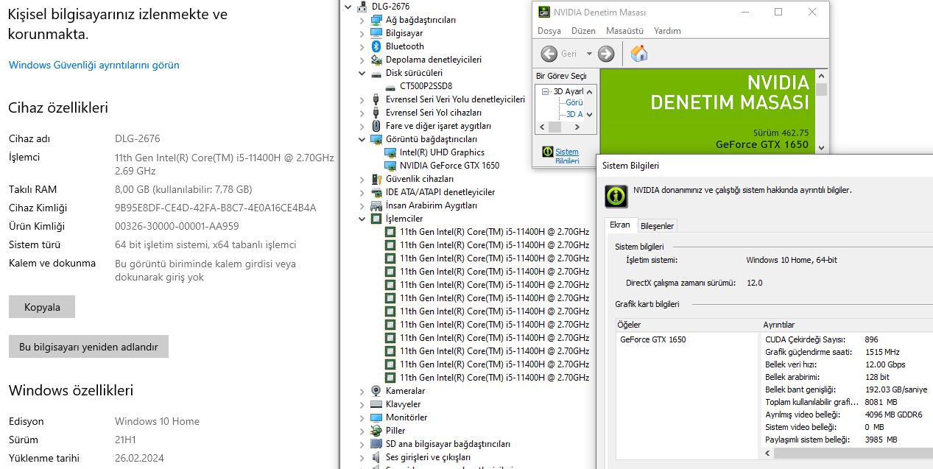Click the Sürüm value 21H1
The image size is (933, 469).
click(x=125, y=440)
